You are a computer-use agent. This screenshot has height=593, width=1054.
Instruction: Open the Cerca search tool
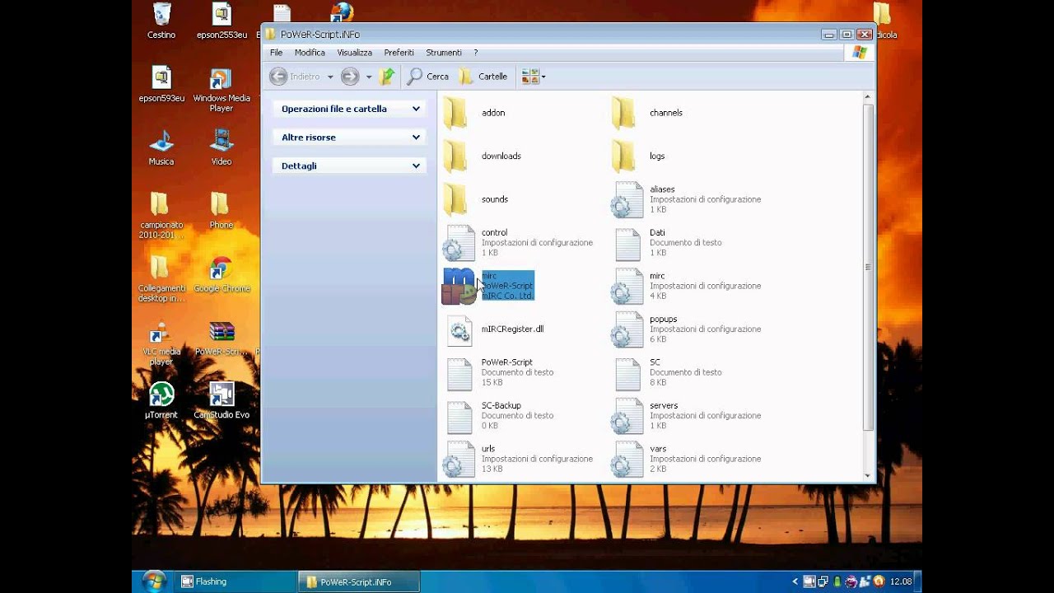pos(428,77)
